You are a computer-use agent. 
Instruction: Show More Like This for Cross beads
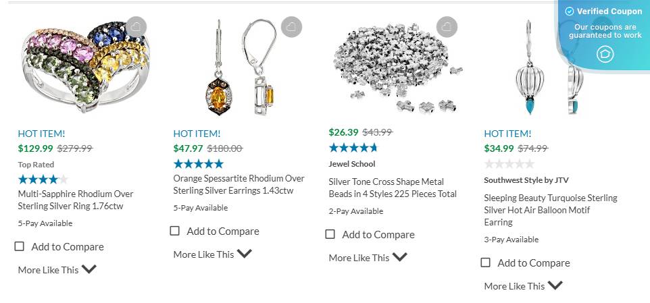(368, 257)
